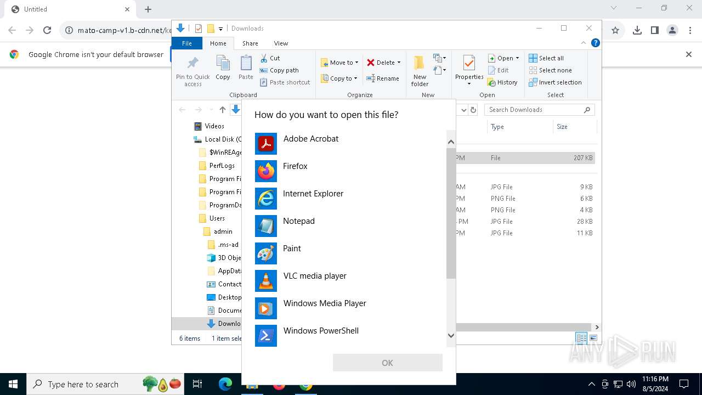Screen dimensions: 702x395
Task: Bookmark this page with star icon
Action: pos(615,31)
